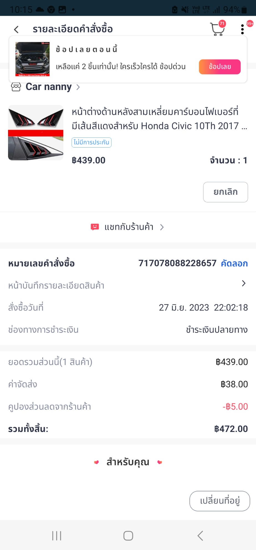
Task: Copy order number with คัดลอก
Action: tap(234, 263)
